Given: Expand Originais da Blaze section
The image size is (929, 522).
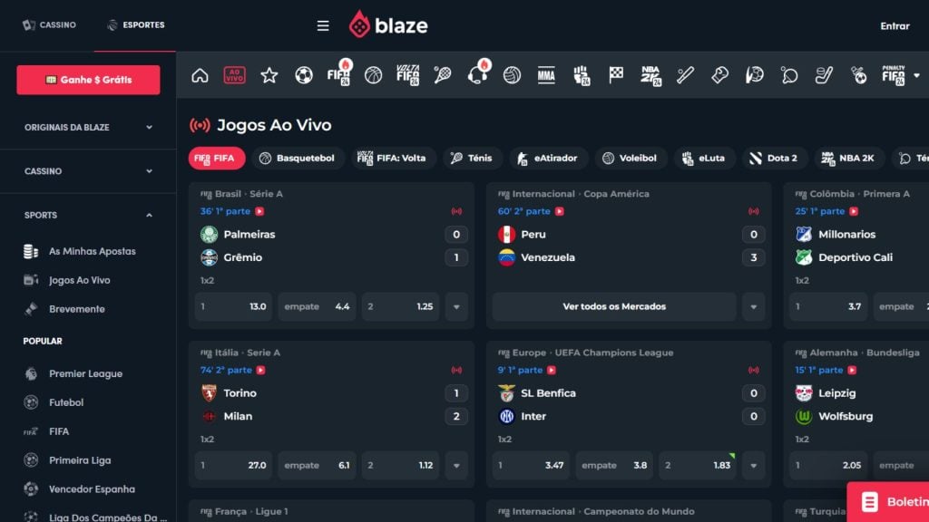Looking at the screenshot, I should [x=88, y=127].
